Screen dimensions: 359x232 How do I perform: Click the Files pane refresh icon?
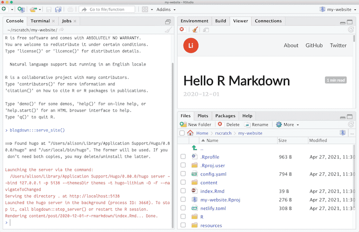(351, 124)
